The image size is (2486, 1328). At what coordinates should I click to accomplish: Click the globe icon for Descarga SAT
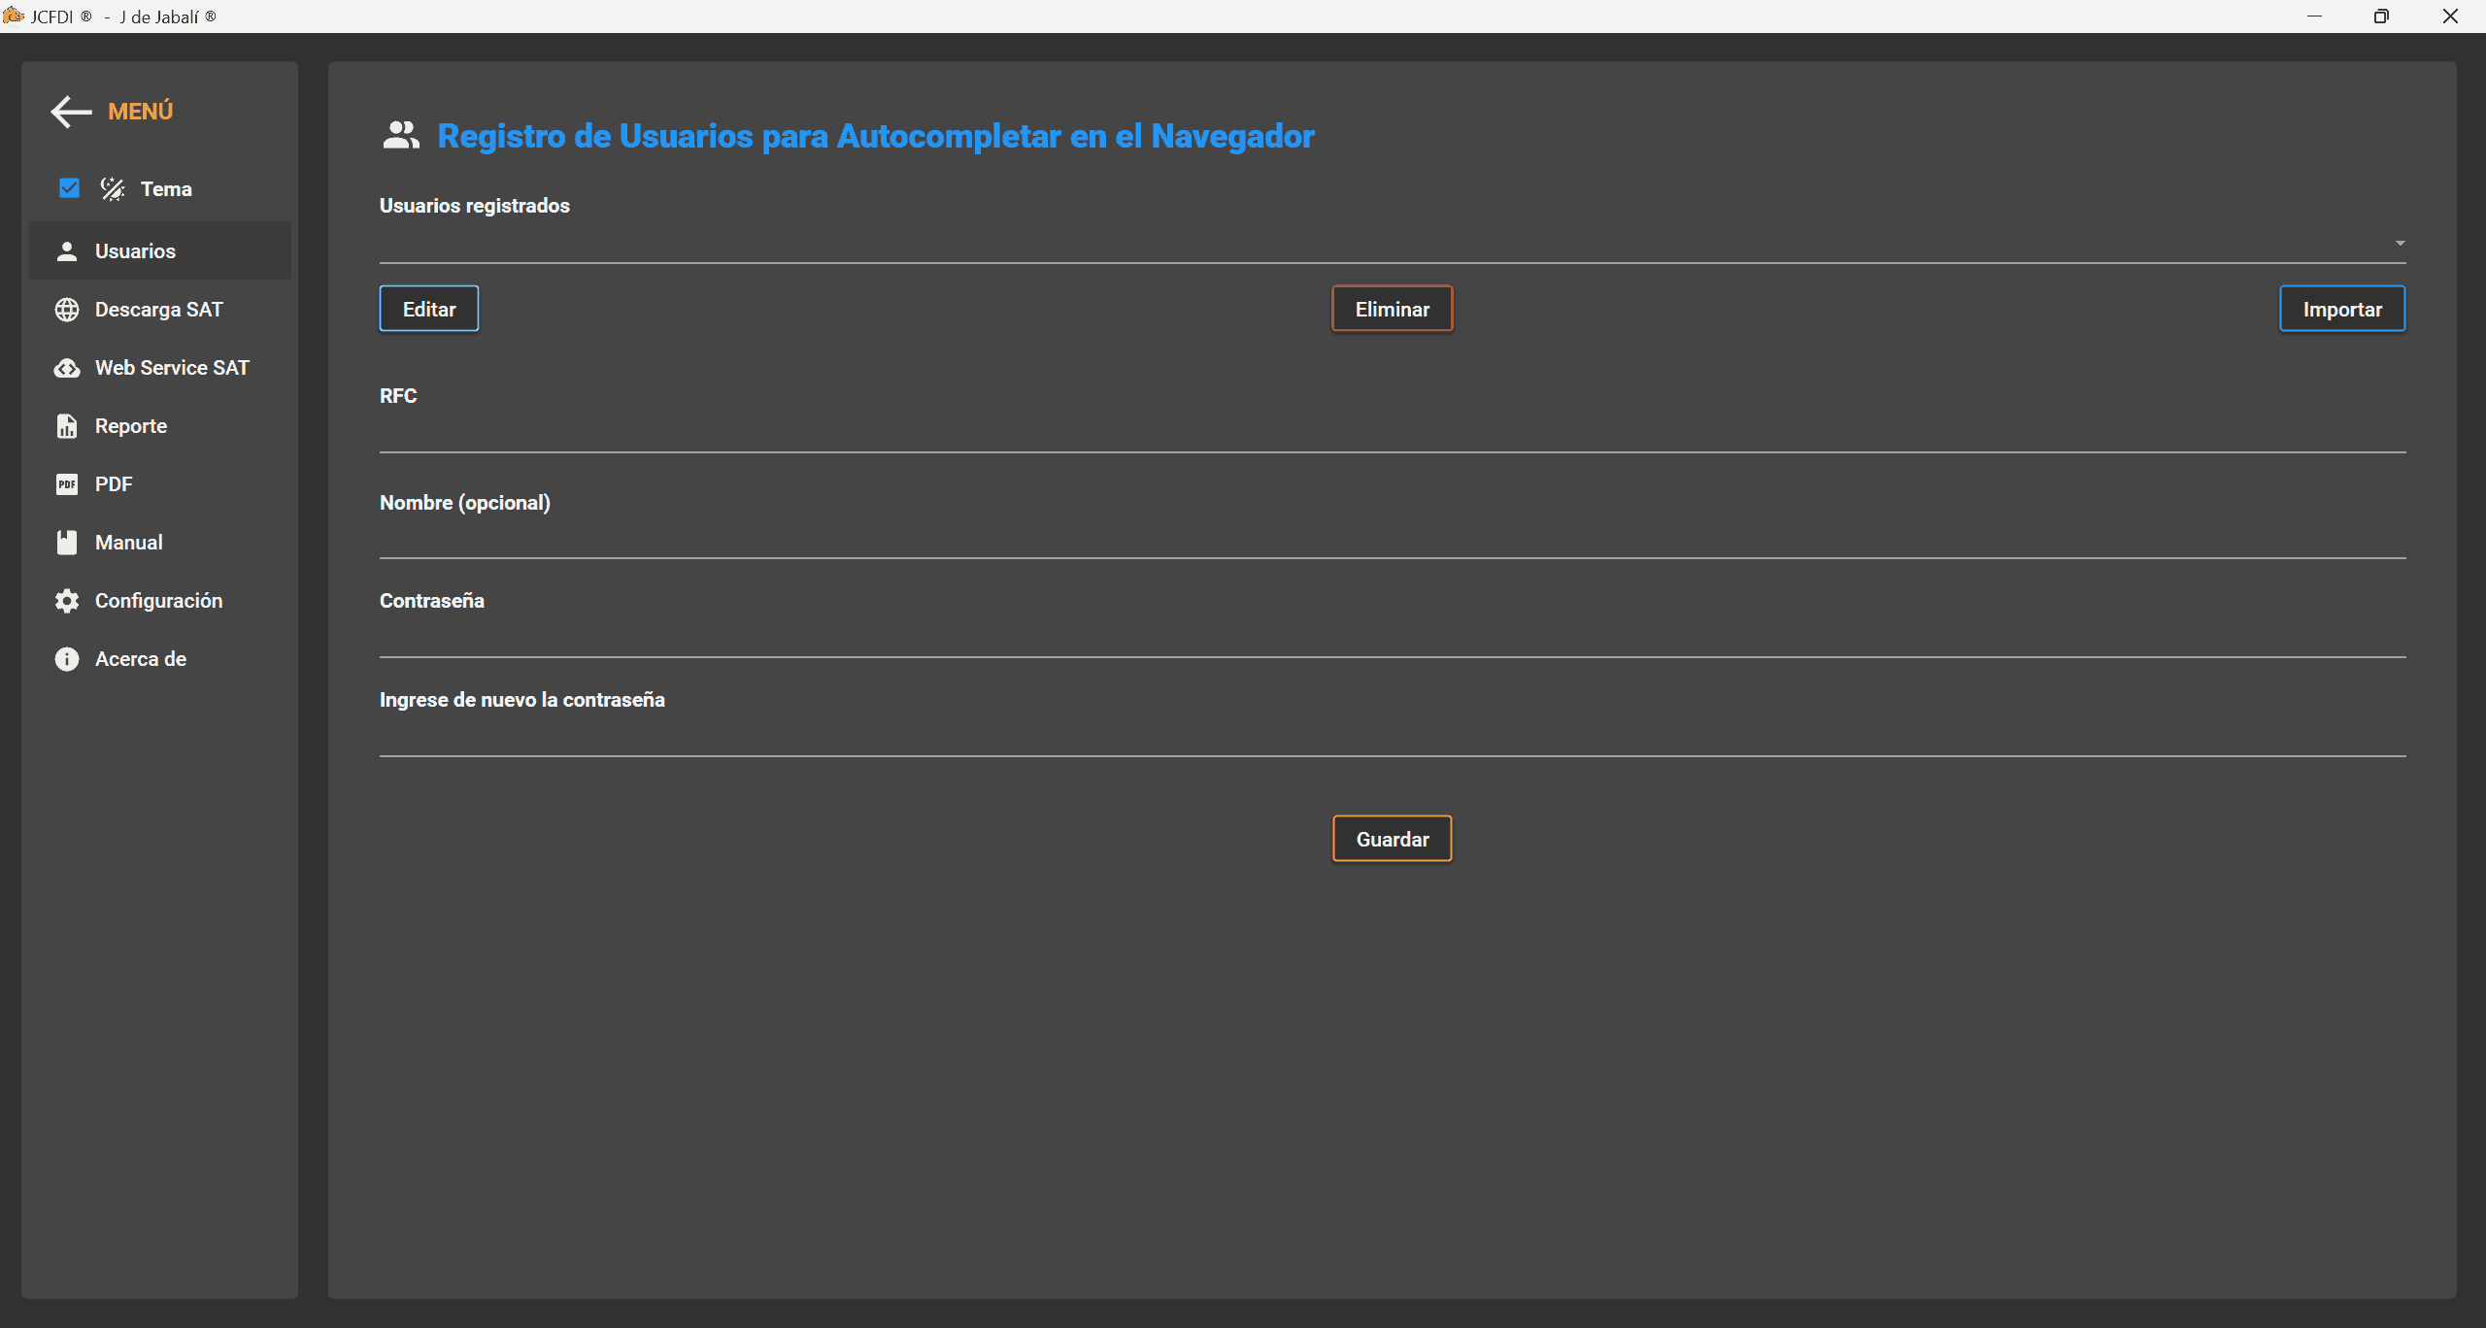(67, 310)
